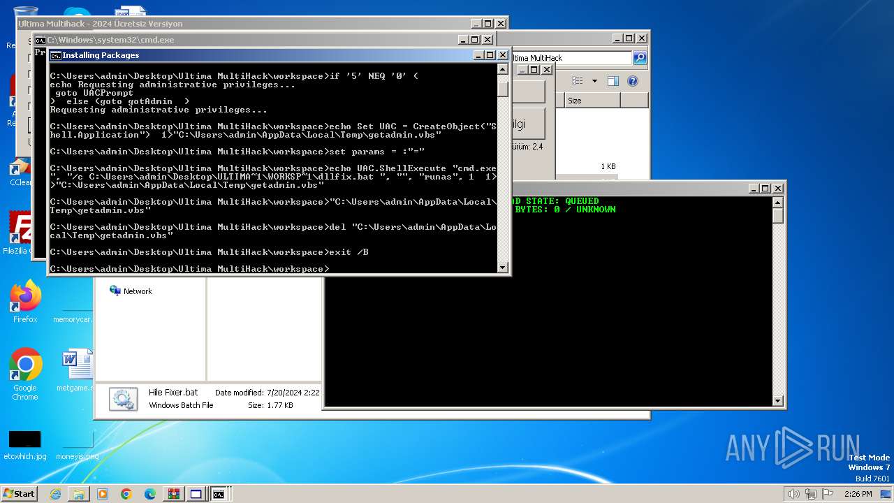Minimize the C:\Windows\system32\cmd.exe window
Screen dimensions: 894x503
463,40
